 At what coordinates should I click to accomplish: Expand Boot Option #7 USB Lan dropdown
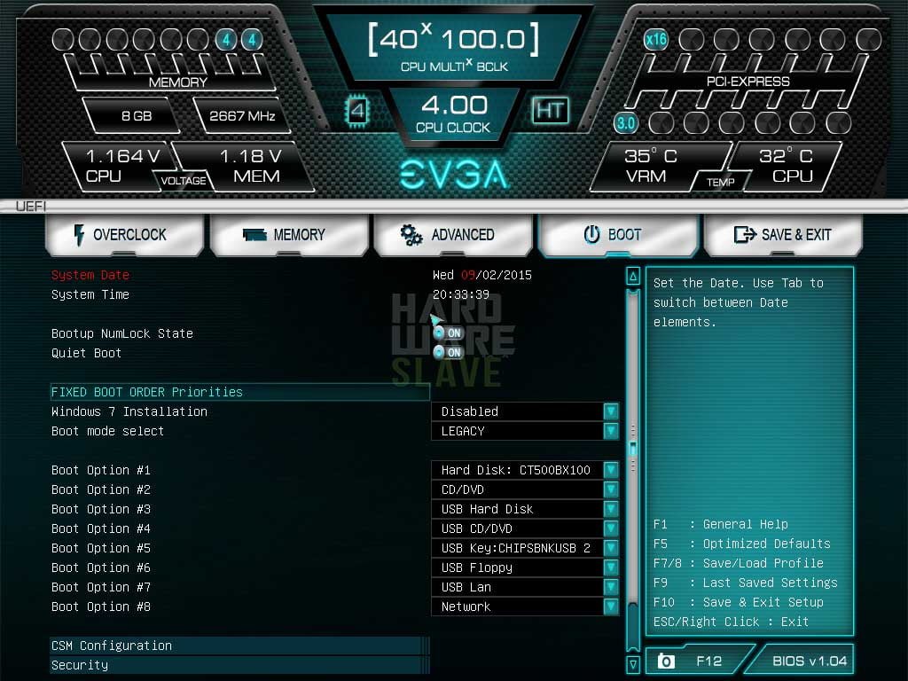pos(525,587)
